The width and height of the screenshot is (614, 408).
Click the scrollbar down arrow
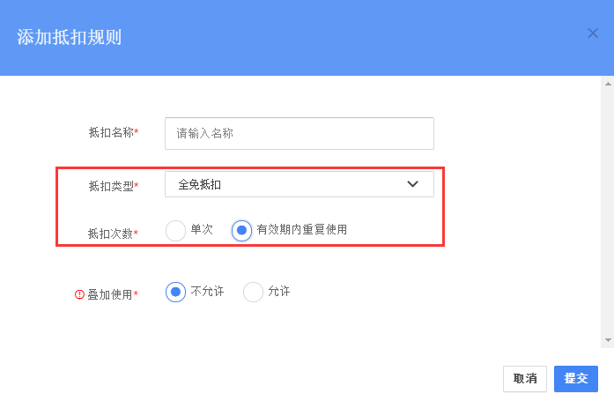tap(608, 340)
